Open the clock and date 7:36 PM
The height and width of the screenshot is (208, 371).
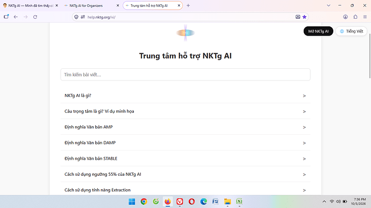pos(359,202)
